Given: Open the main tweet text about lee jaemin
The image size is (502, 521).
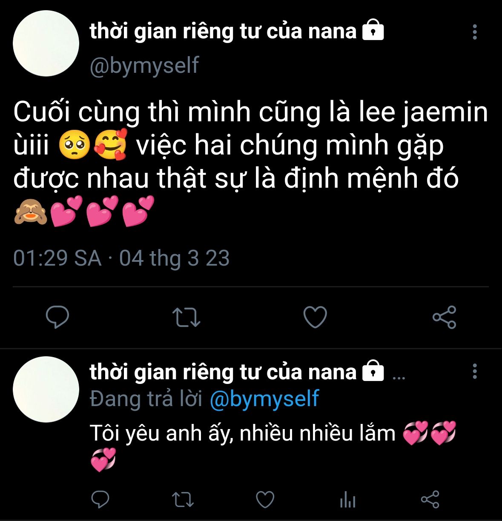Looking at the screenshot, I should [x=250, y=163].
